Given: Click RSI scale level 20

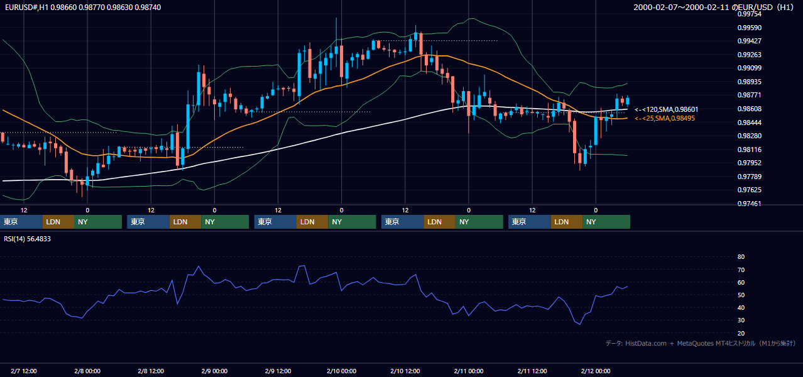Looking at the screenshot, I should tap(741, 334).
